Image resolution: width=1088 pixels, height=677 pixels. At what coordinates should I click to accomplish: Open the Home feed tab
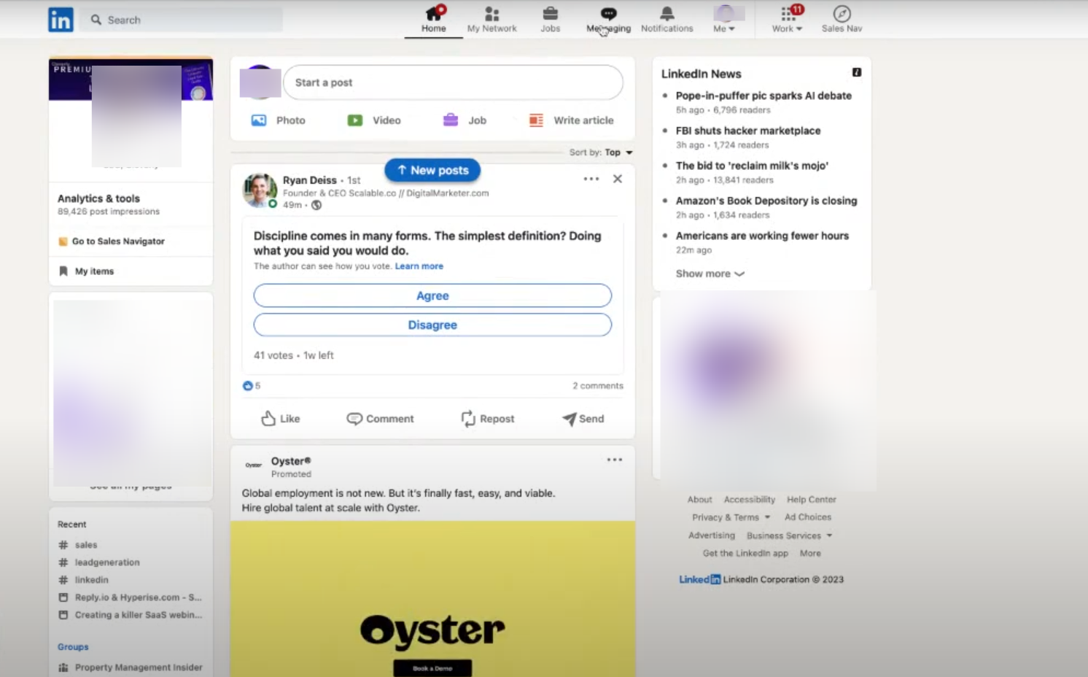coord(434,20)
